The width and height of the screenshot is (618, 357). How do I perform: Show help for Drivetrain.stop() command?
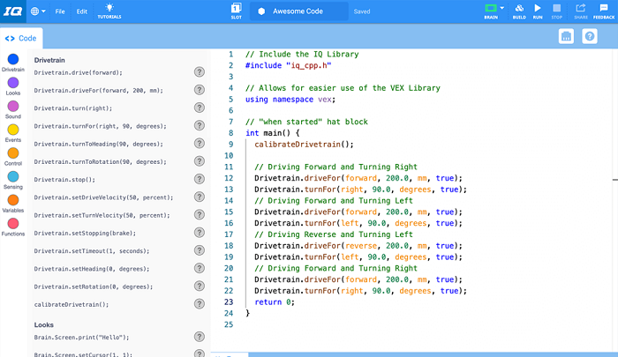[200, 180]
